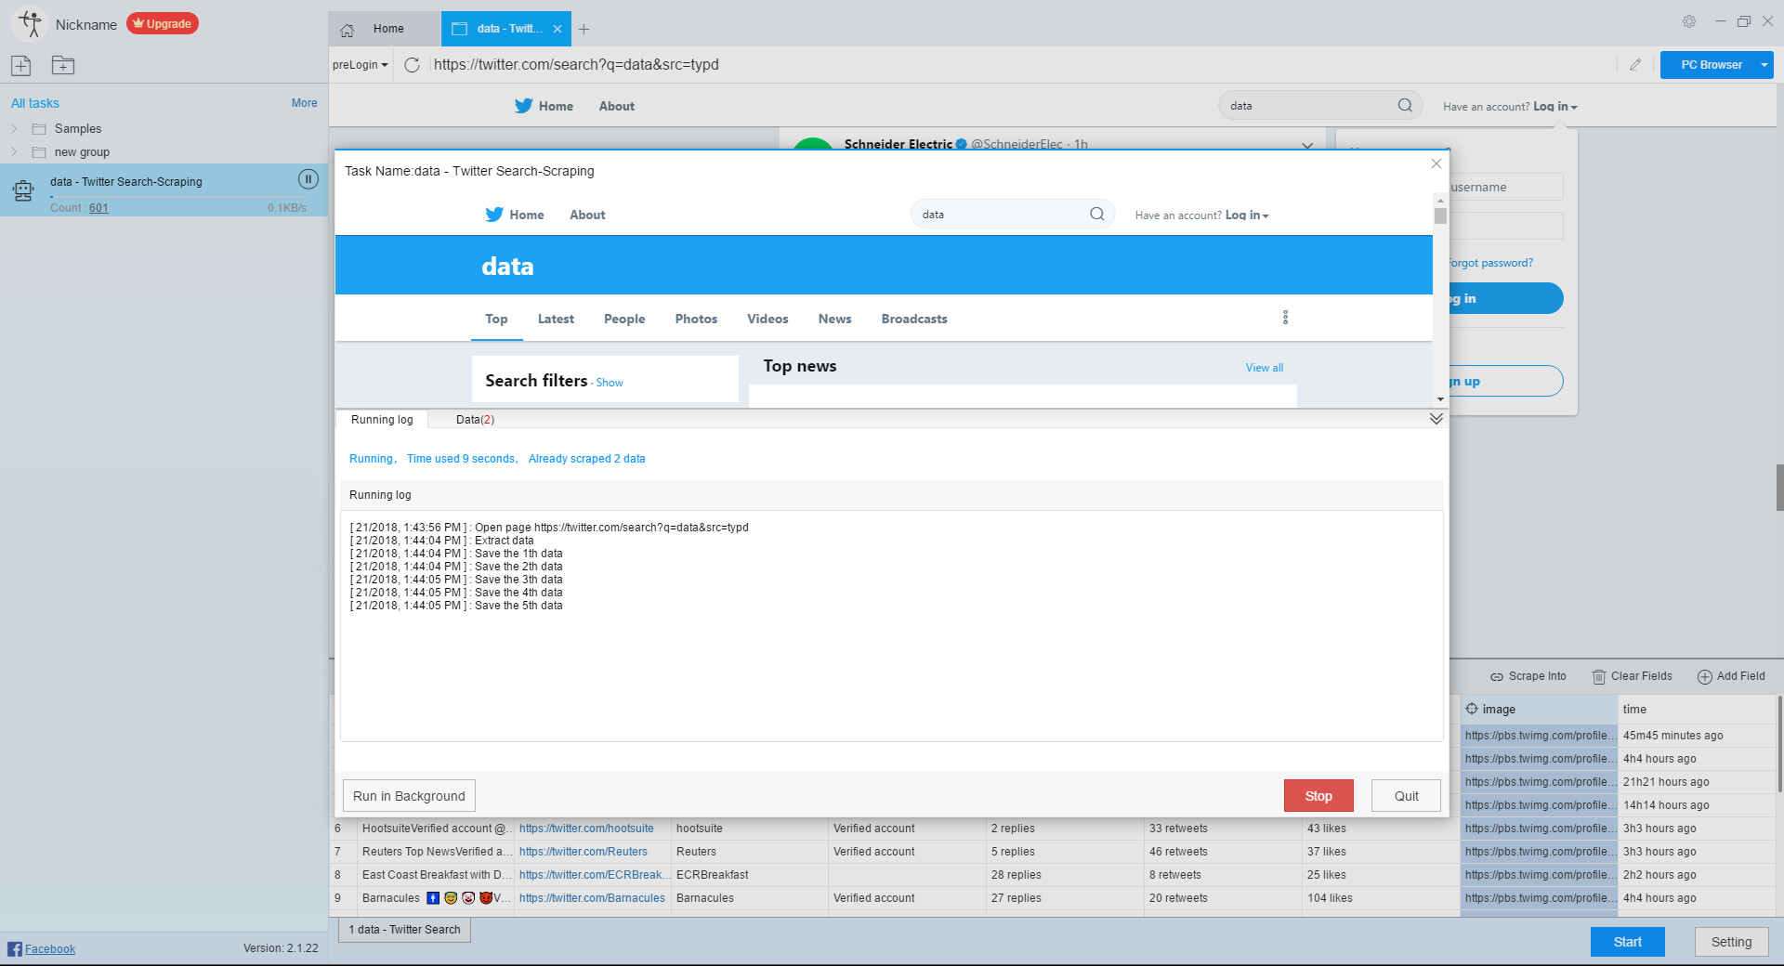Click the dialog preview vertical scrollbar thumb
Viewport: 1784px width, 966px height.
click(x=1440, y=215)
